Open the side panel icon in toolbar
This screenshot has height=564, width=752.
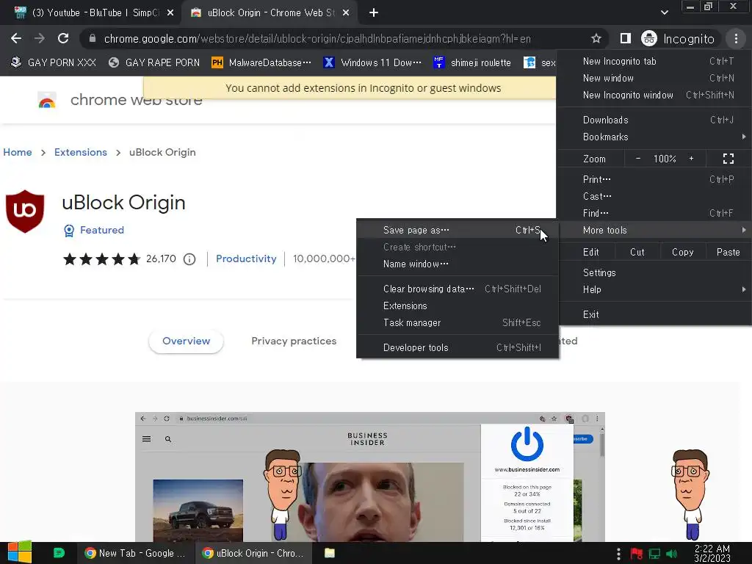(x=626, y=38)
